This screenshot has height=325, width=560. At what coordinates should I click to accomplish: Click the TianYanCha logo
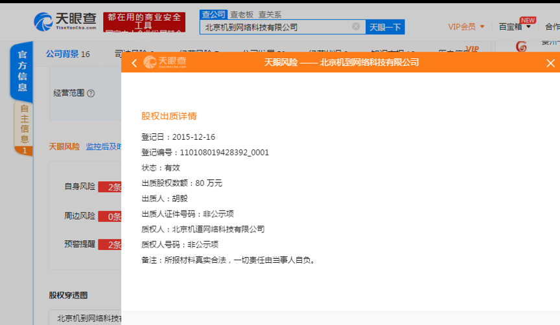65,21
